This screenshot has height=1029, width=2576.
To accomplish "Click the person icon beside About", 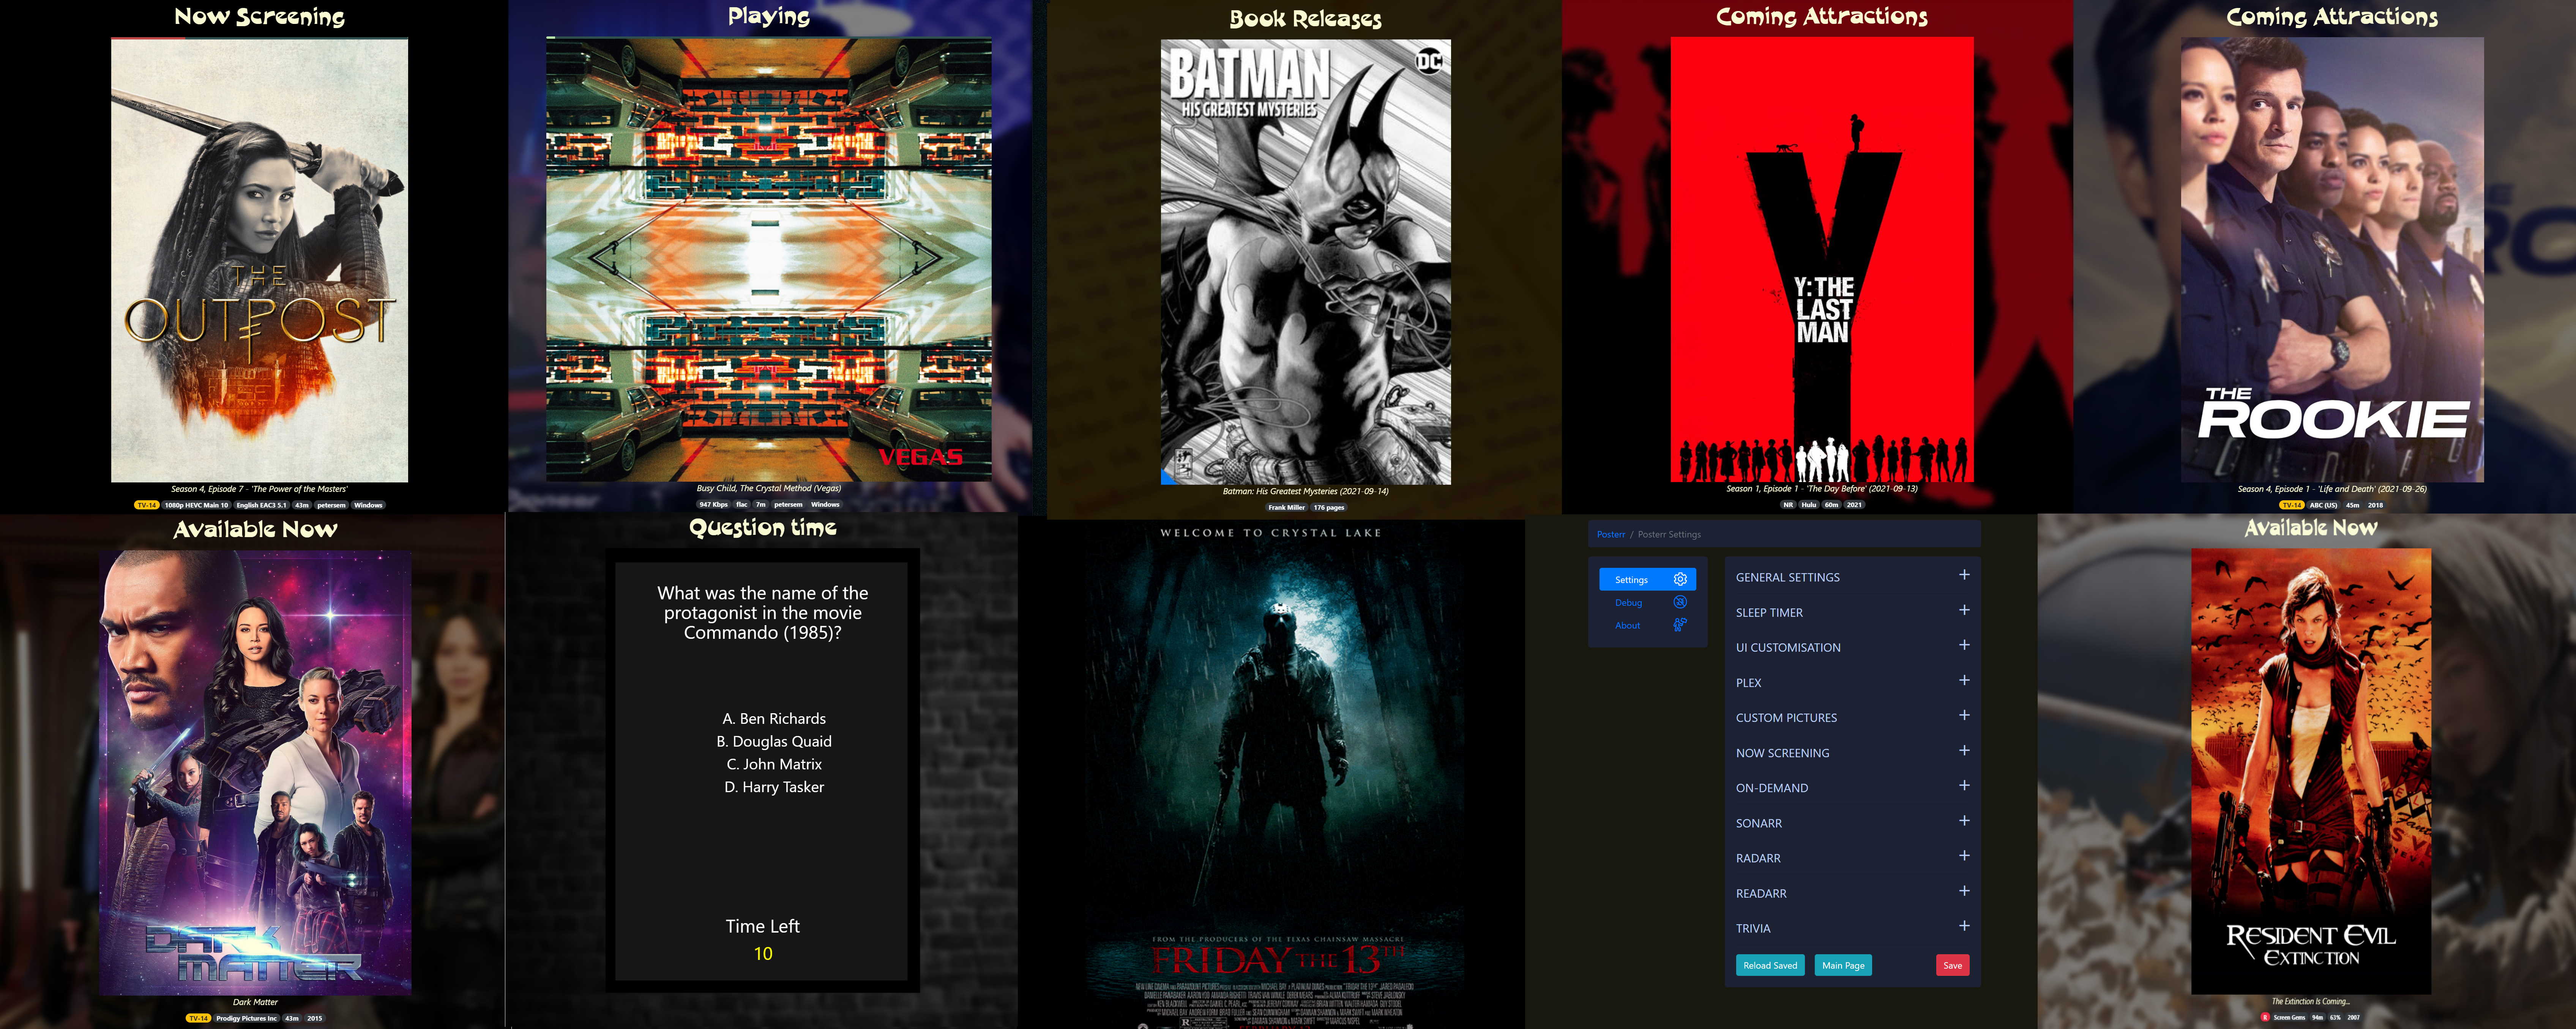I will tap(1680, 625).
